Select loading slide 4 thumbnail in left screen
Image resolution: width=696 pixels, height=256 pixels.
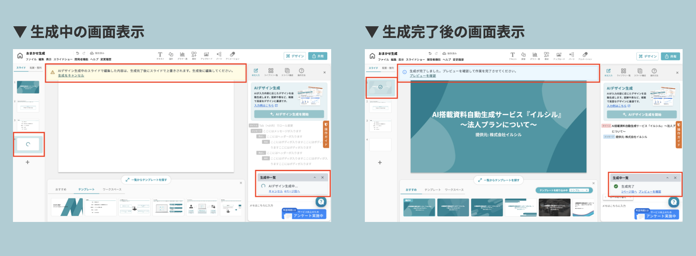click(28, 144)
